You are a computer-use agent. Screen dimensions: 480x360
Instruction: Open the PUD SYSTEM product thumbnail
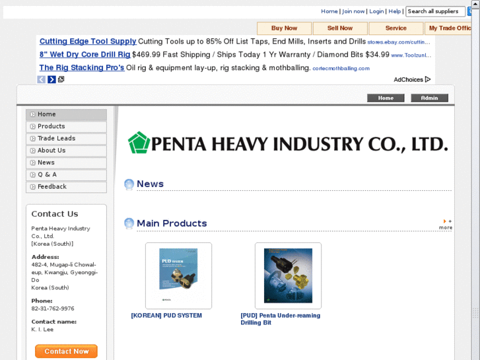[178, 275]
